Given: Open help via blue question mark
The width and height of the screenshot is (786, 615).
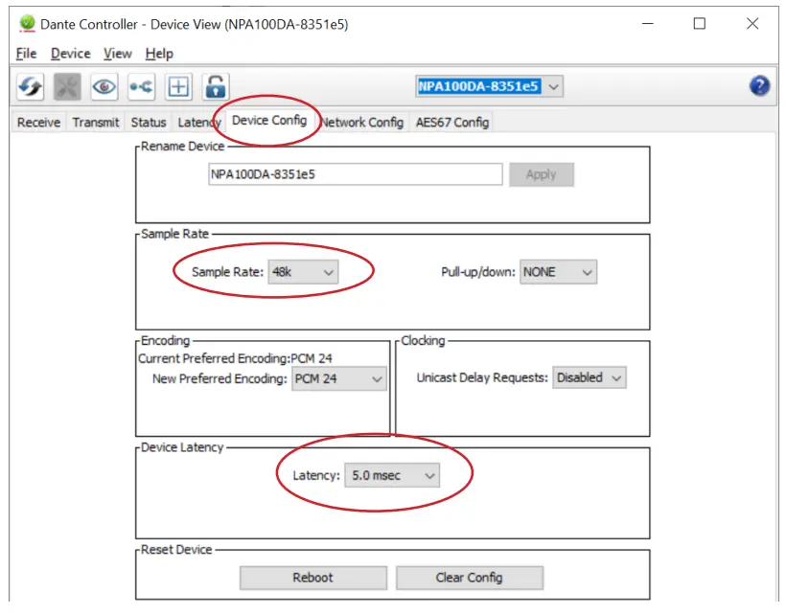Looking at the screenshot, I should (759, 85).
